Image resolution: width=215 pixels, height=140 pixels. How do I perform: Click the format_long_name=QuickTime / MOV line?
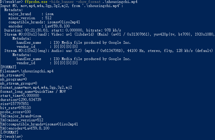[x=33, y=91]
